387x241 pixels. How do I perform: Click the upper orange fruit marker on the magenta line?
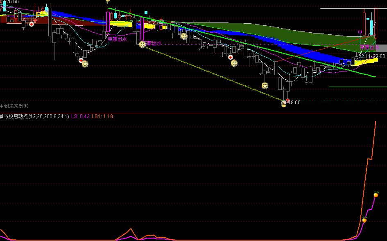[376, 194]
